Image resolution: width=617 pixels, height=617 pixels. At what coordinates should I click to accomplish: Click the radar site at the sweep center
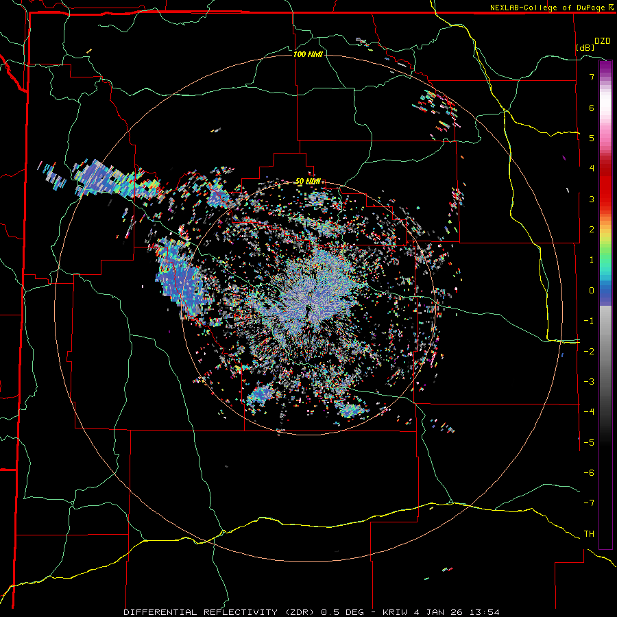pyautogui.click(x=307, y=311)
